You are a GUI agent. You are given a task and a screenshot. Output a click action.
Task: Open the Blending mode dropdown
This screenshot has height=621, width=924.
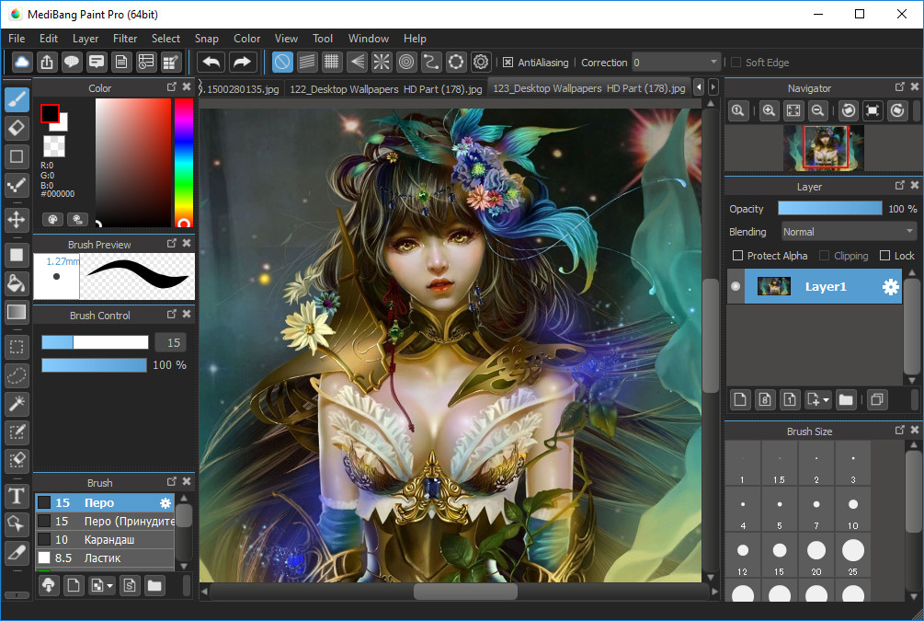point(848,232)
